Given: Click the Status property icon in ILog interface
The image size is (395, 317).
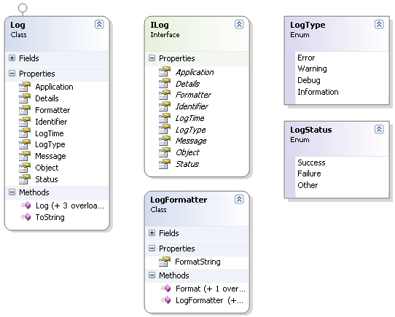Looking at the screenshot, I should 165,164.
